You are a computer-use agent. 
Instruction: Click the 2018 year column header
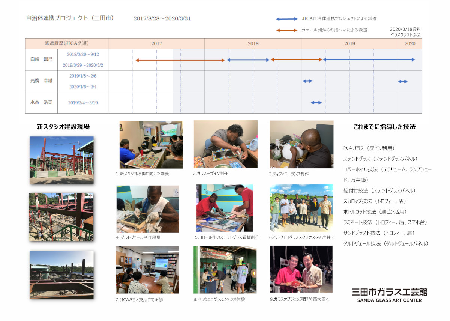tap(253, 43)
